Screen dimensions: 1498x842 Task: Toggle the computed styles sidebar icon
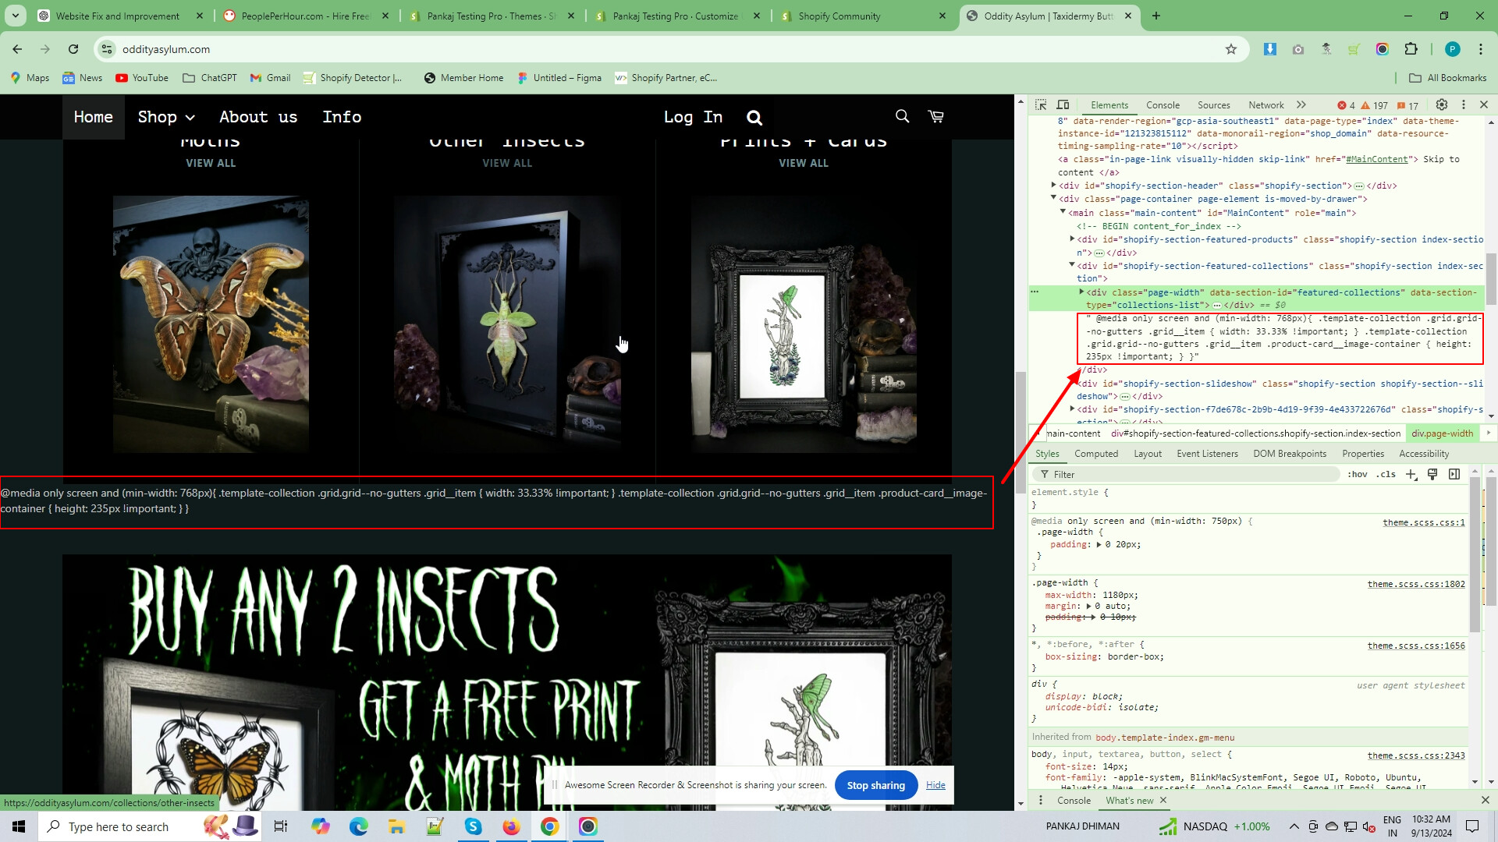(x=1454, y=474)
